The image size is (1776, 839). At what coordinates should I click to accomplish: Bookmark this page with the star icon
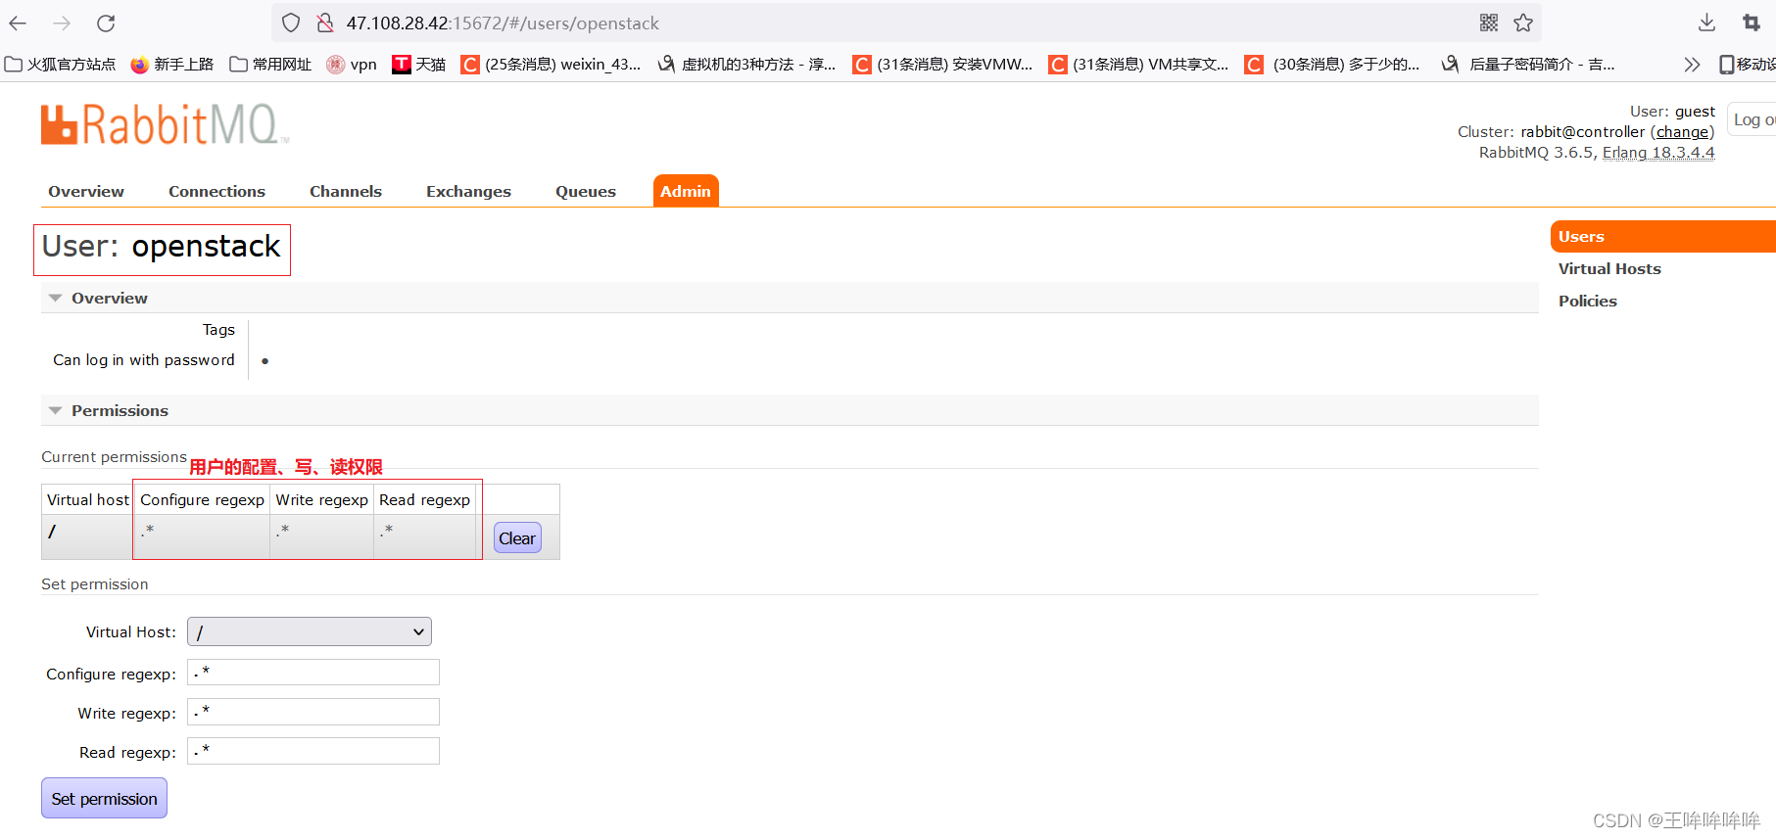pyautogui.click(x=1523, y=23)
